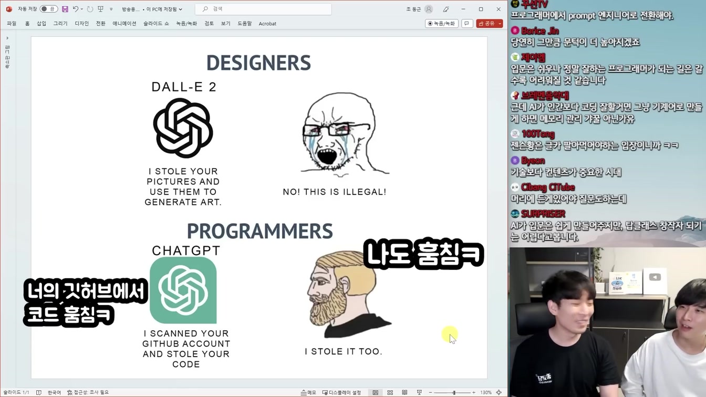Click the YouTube play button plaque in webcam
This screenshot has height=397, width=706.
(655, 277)
